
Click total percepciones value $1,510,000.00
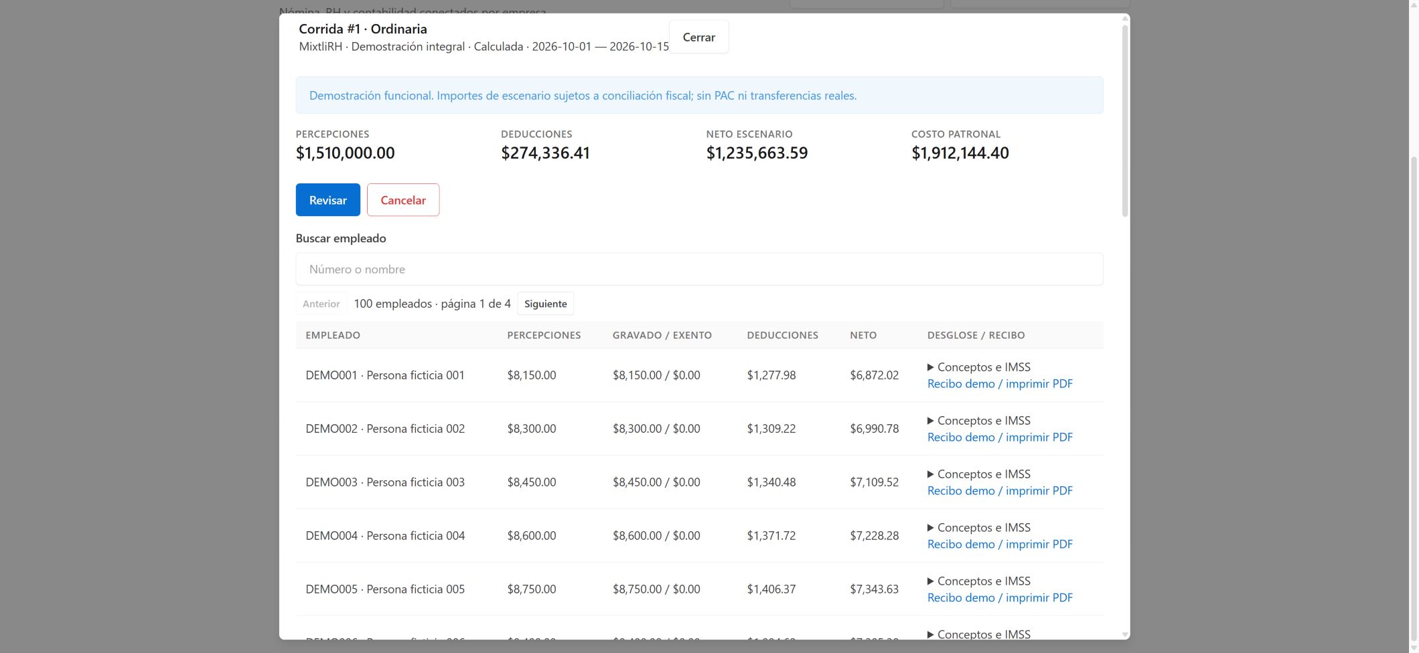tap(346, 153)
